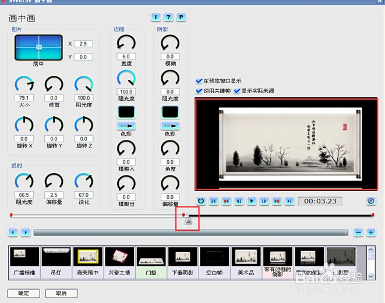Click the 大小 value field 79.1
The width and height of the screenshot is (385, 303).
click(x=24, y=98)
